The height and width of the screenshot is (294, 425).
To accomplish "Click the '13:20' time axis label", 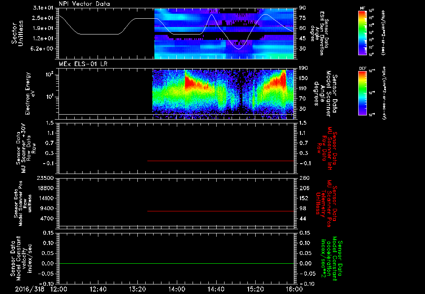I will [x=137, y=289].
